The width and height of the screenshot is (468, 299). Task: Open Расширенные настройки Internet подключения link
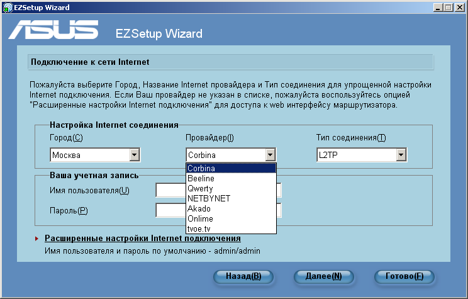pyautogui.click(x=143, y=239)
